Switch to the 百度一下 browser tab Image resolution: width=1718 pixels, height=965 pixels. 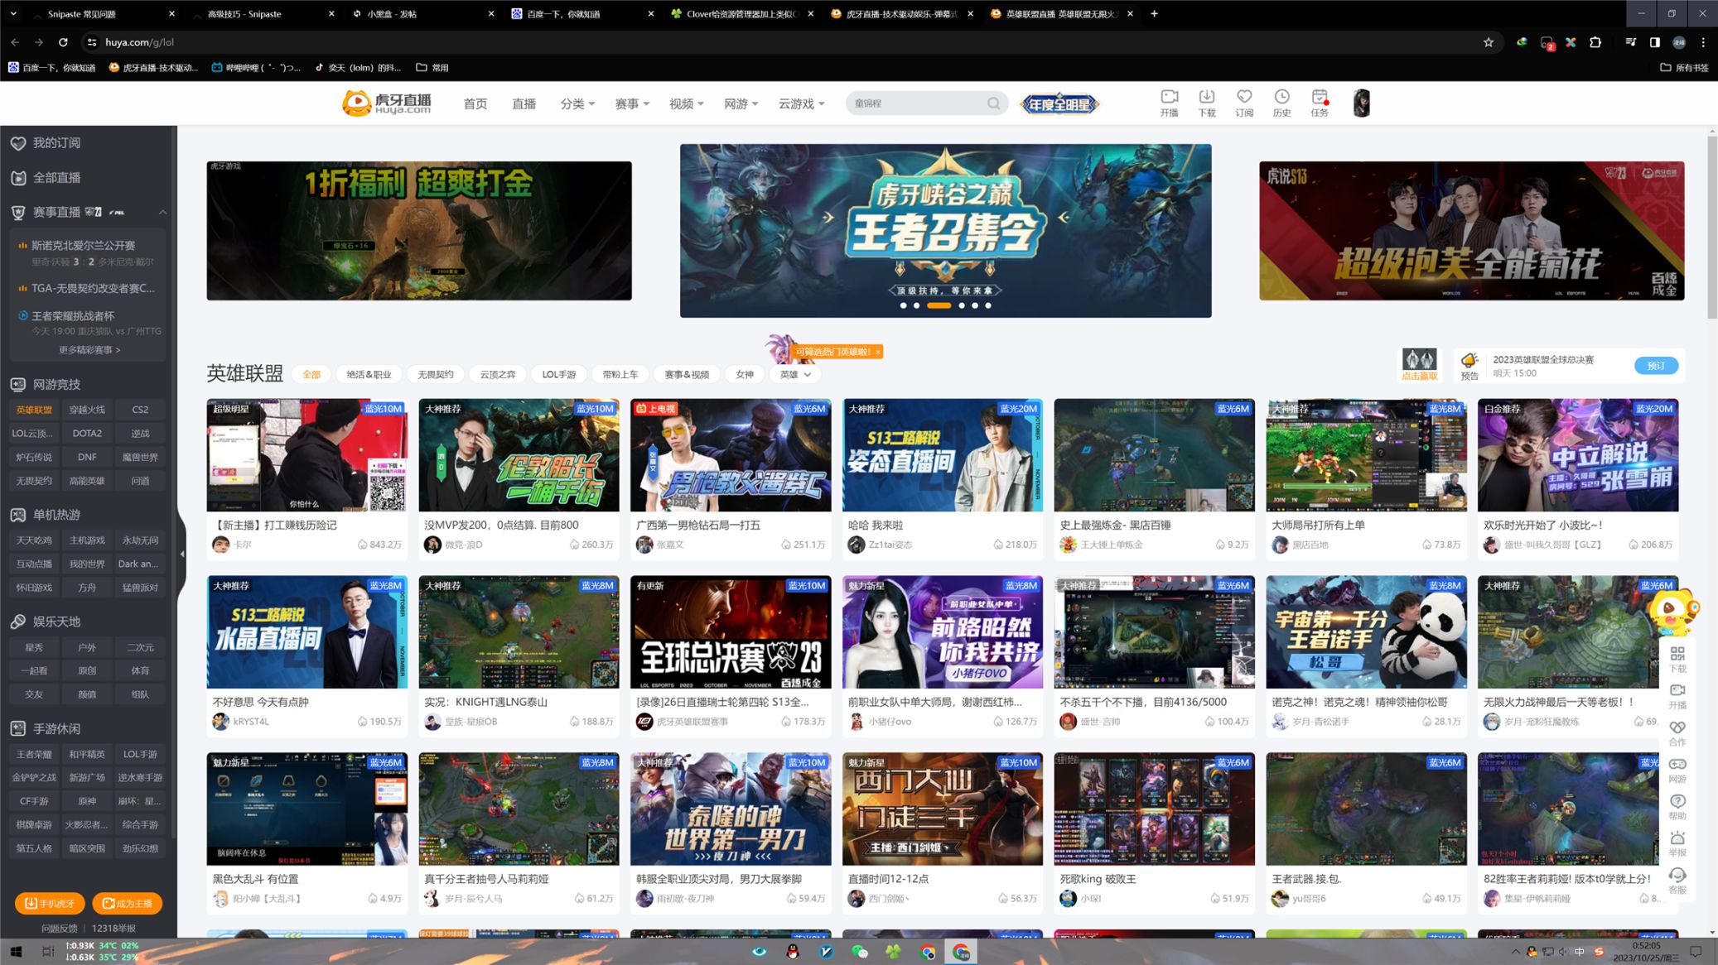pos(573,13)
